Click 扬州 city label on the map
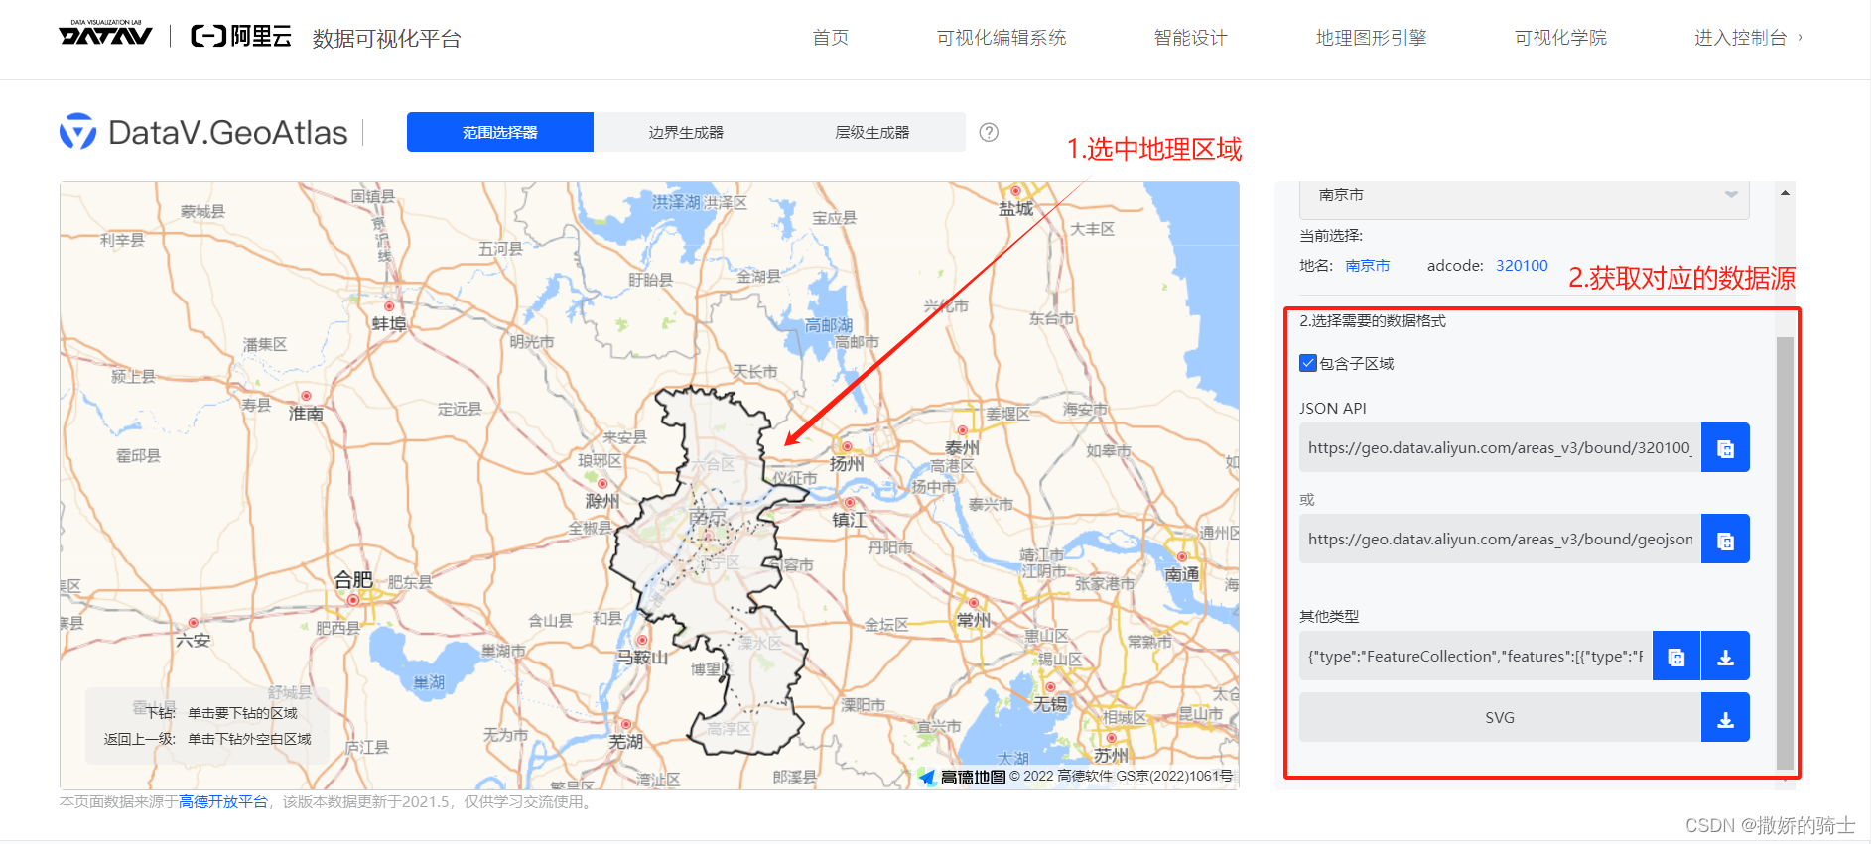 [x=847, y=464]
